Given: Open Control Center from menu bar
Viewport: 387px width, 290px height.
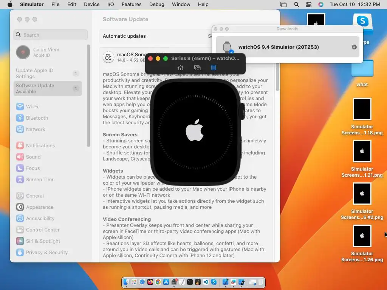Looking at the screenshot, I should [308, 5].
